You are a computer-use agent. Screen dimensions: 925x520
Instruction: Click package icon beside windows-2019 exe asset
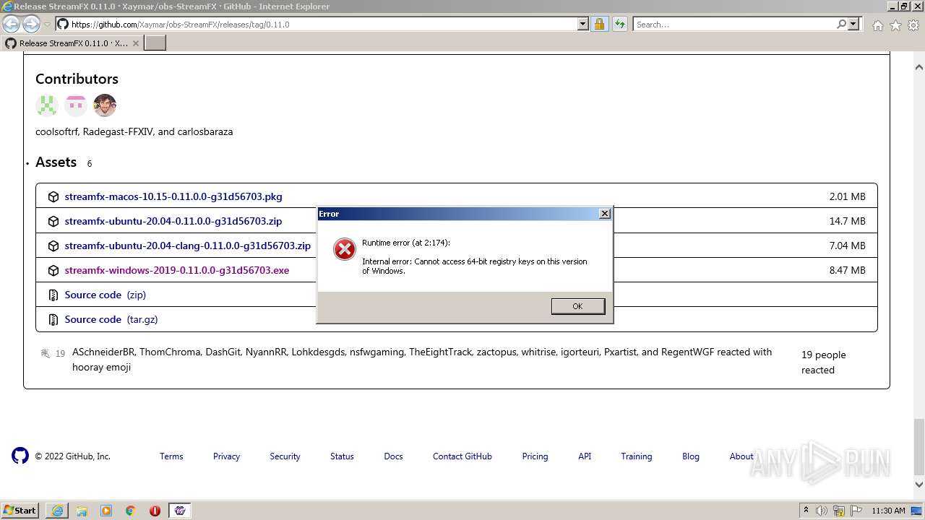click(53, 270)
